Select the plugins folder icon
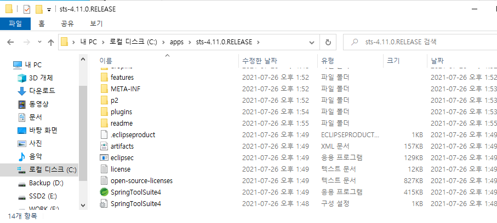Viewport: 497px width, 223px height. pyautogui.click(x=104, y=112)
